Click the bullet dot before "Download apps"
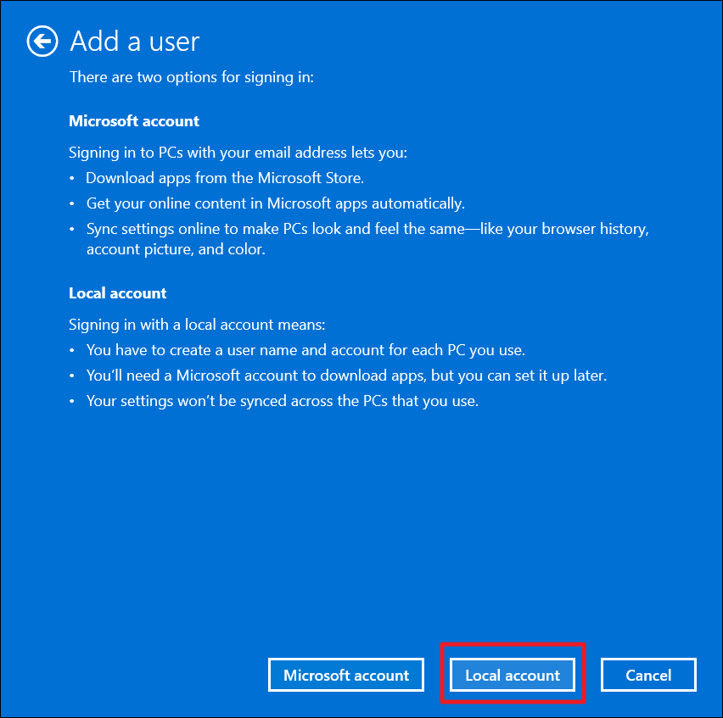This screenshot has width=723, height=718. point(74,179)
